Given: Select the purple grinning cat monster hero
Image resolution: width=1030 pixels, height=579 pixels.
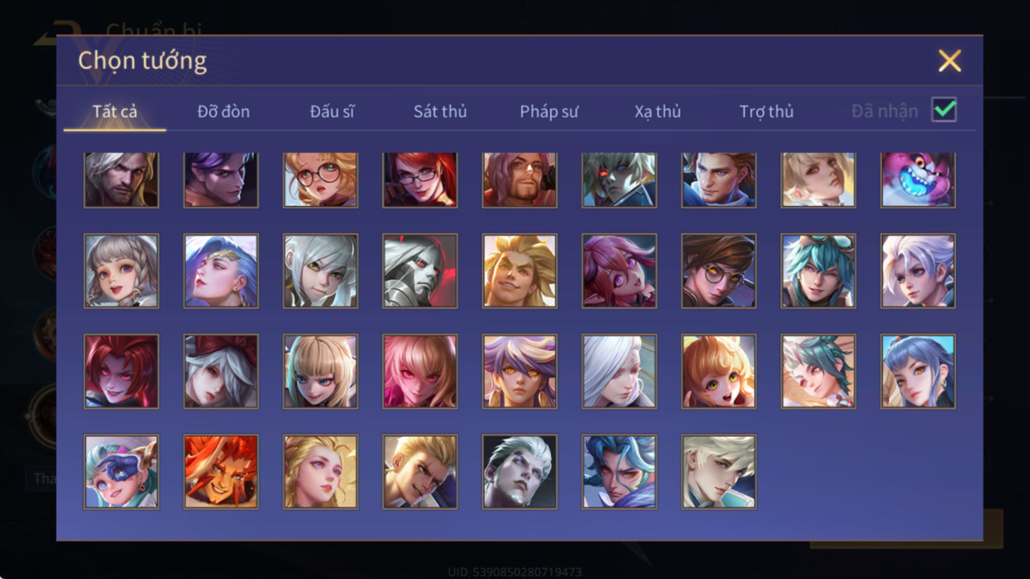Looking at the screenshot, I should pos(918,180).
